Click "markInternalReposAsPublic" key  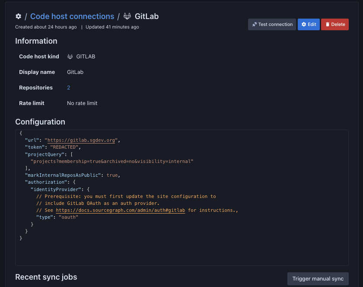pyautogui.click(x=63, y=175)
